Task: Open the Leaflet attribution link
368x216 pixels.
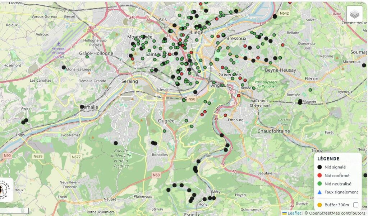Action: (294, 213)
